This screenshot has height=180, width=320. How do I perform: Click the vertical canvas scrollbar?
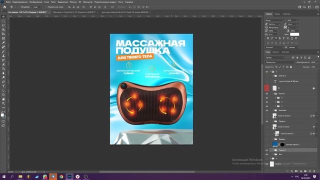(262, 94)
